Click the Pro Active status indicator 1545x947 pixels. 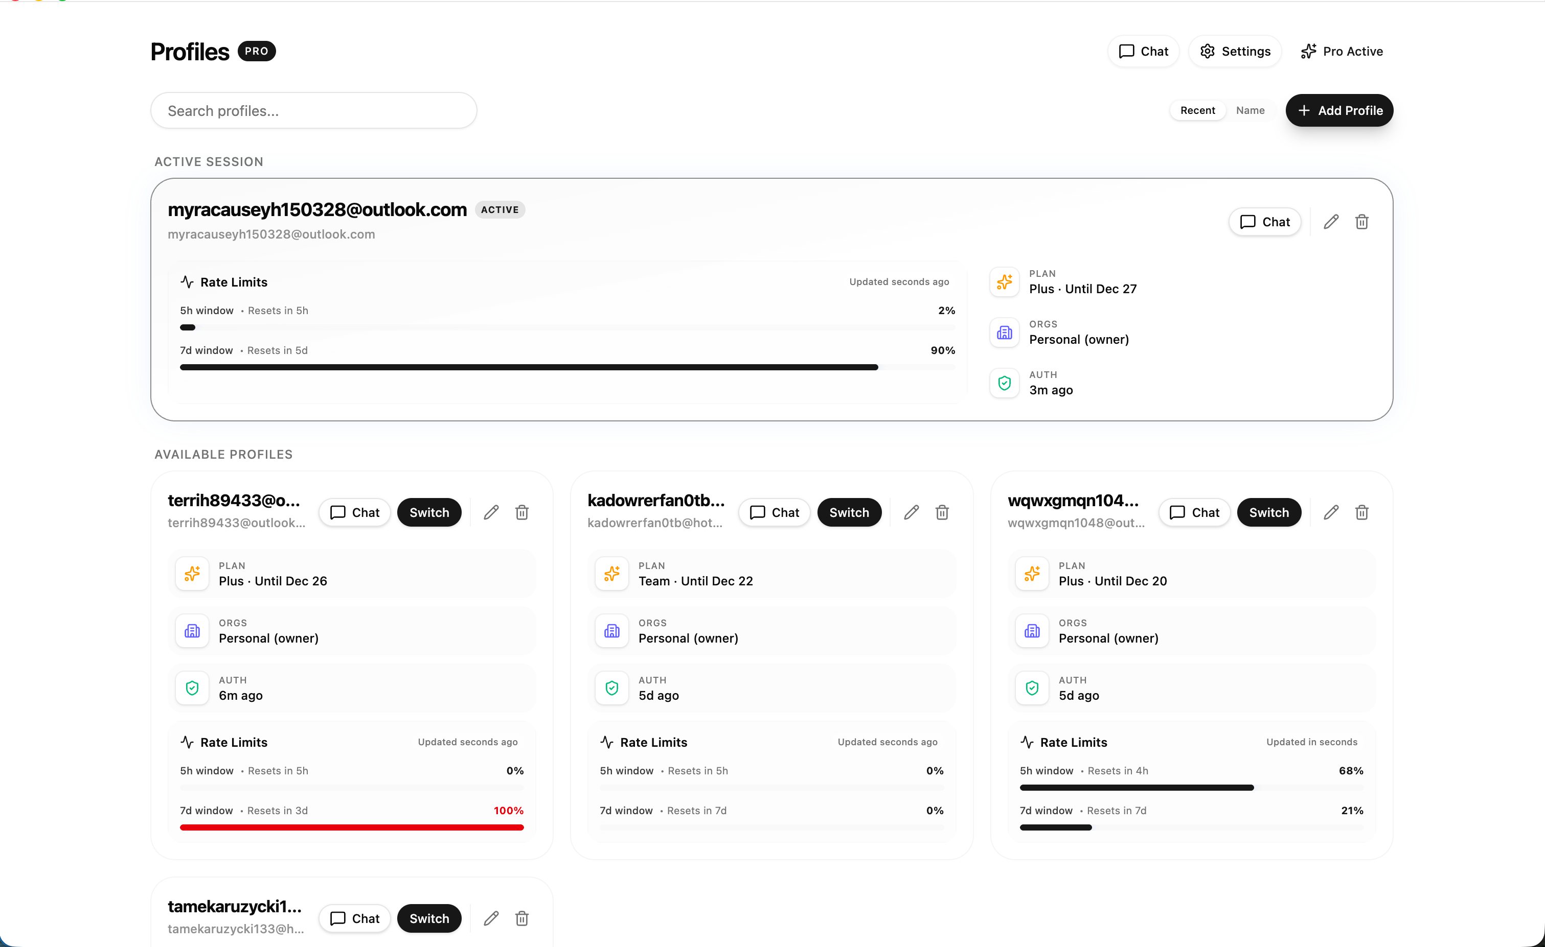1342,52
